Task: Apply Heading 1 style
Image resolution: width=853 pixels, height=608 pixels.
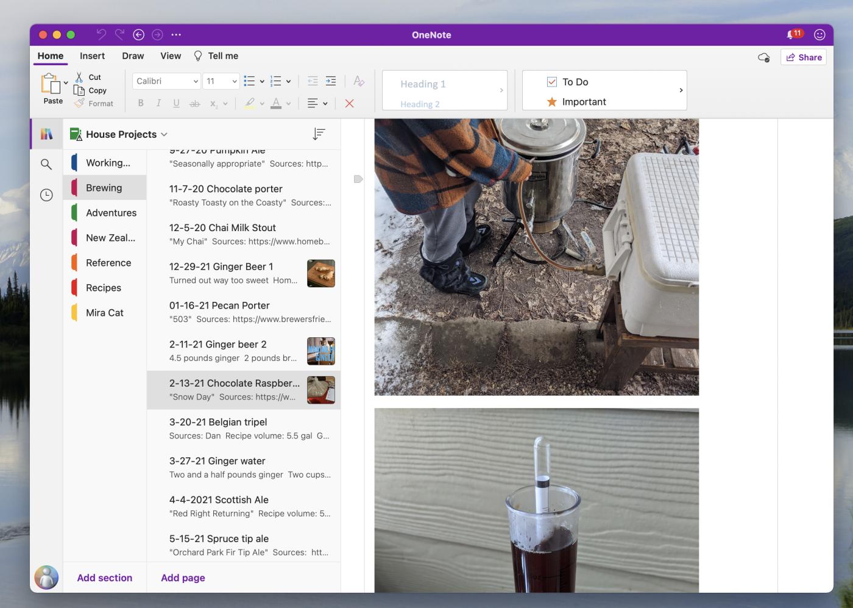Action: click(423, 84)
